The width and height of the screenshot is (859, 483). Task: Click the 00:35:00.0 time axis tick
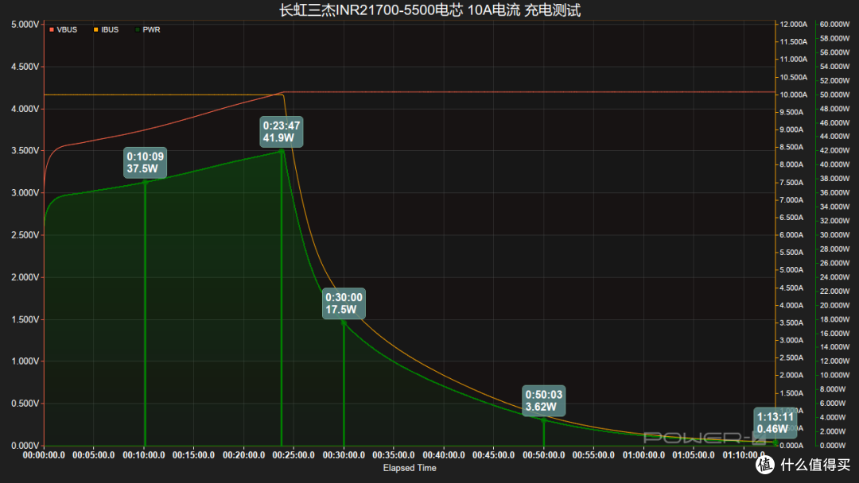click(394, 455)
